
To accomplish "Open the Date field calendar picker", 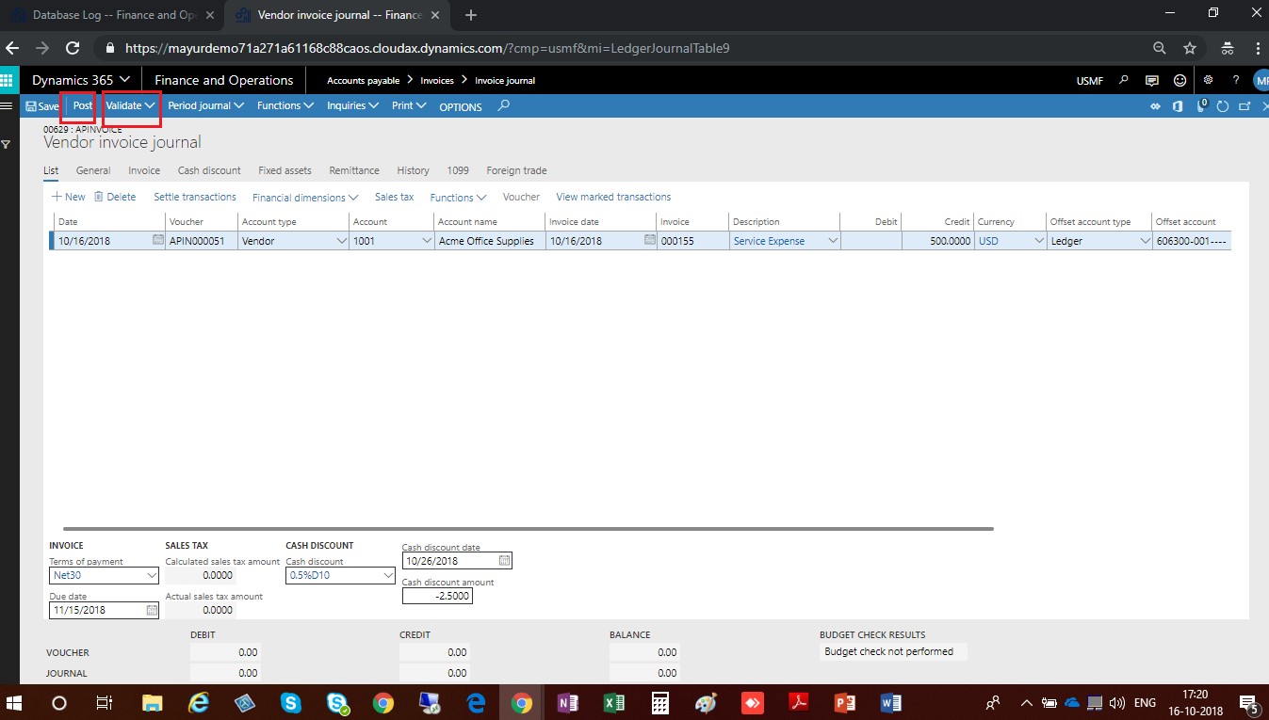I will click(157, 241).
